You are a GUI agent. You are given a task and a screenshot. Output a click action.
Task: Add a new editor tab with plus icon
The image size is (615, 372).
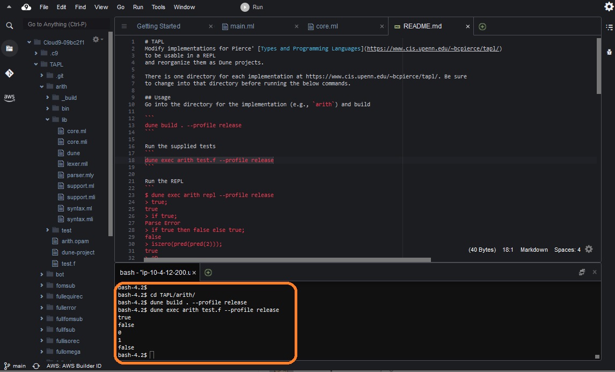(482, 27)
